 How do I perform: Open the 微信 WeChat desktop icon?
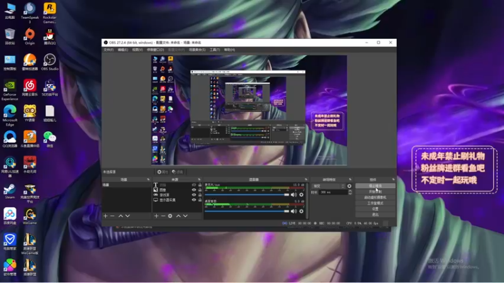50,139
